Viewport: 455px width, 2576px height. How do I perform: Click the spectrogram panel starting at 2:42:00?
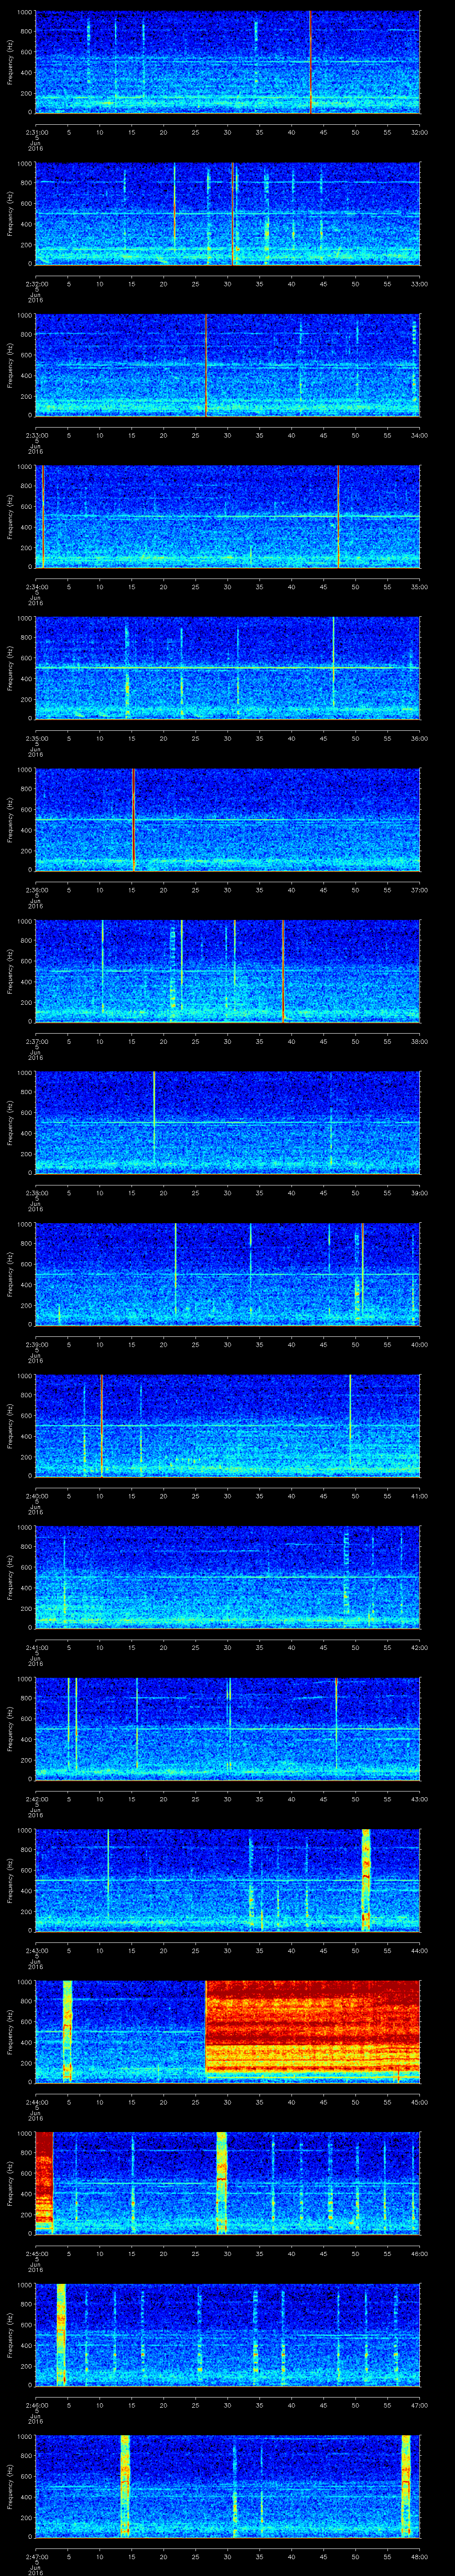click(227, 1729)
